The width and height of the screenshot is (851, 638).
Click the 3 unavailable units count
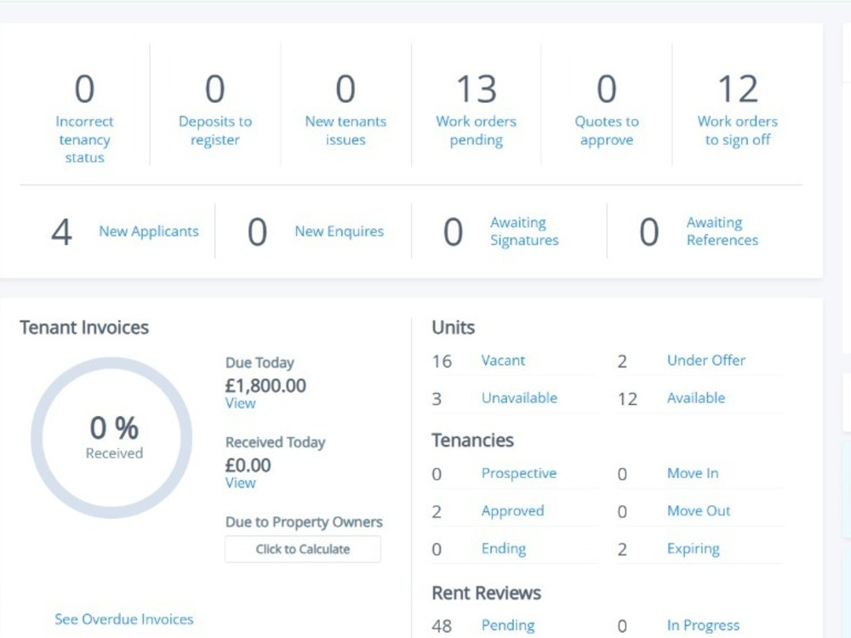(437, 399)
